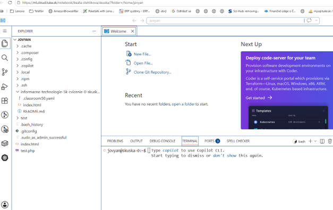Screen dimensions: 333x210
Task: Click Open File link
Action: pos(143,63)
